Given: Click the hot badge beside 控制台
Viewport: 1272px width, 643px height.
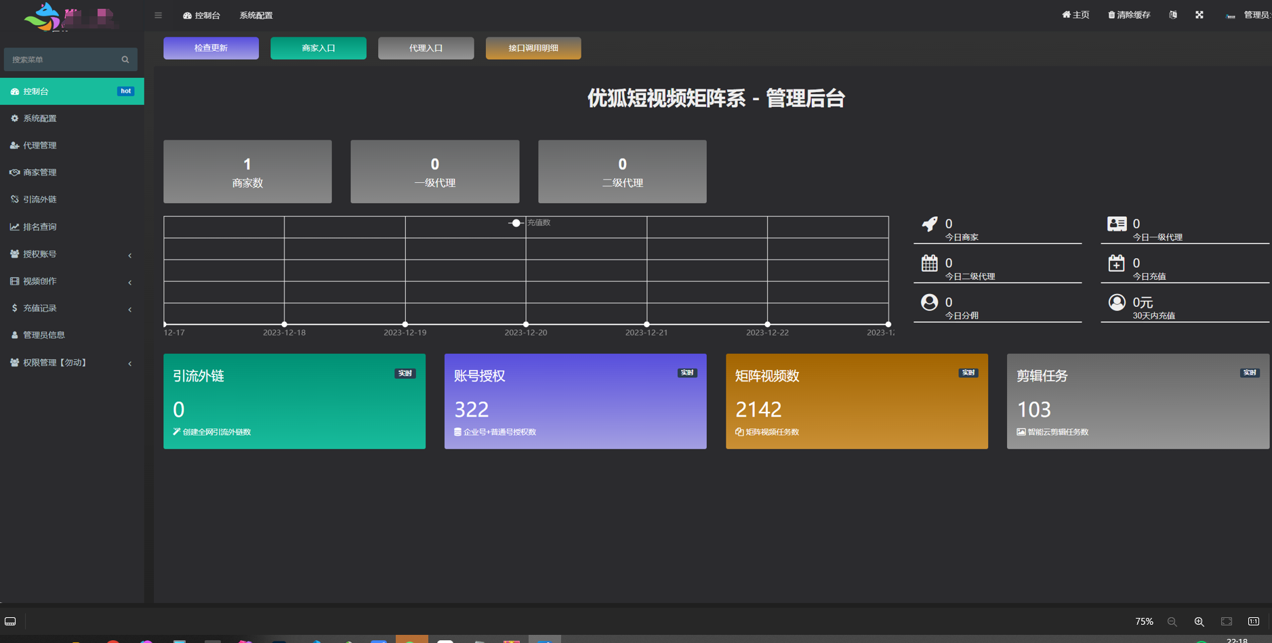Looking at the screenshot, I should 126,91.
